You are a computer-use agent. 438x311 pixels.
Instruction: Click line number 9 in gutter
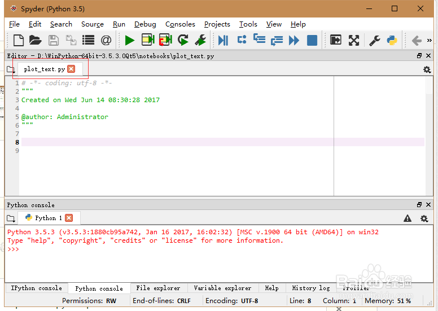click(17, 151)
